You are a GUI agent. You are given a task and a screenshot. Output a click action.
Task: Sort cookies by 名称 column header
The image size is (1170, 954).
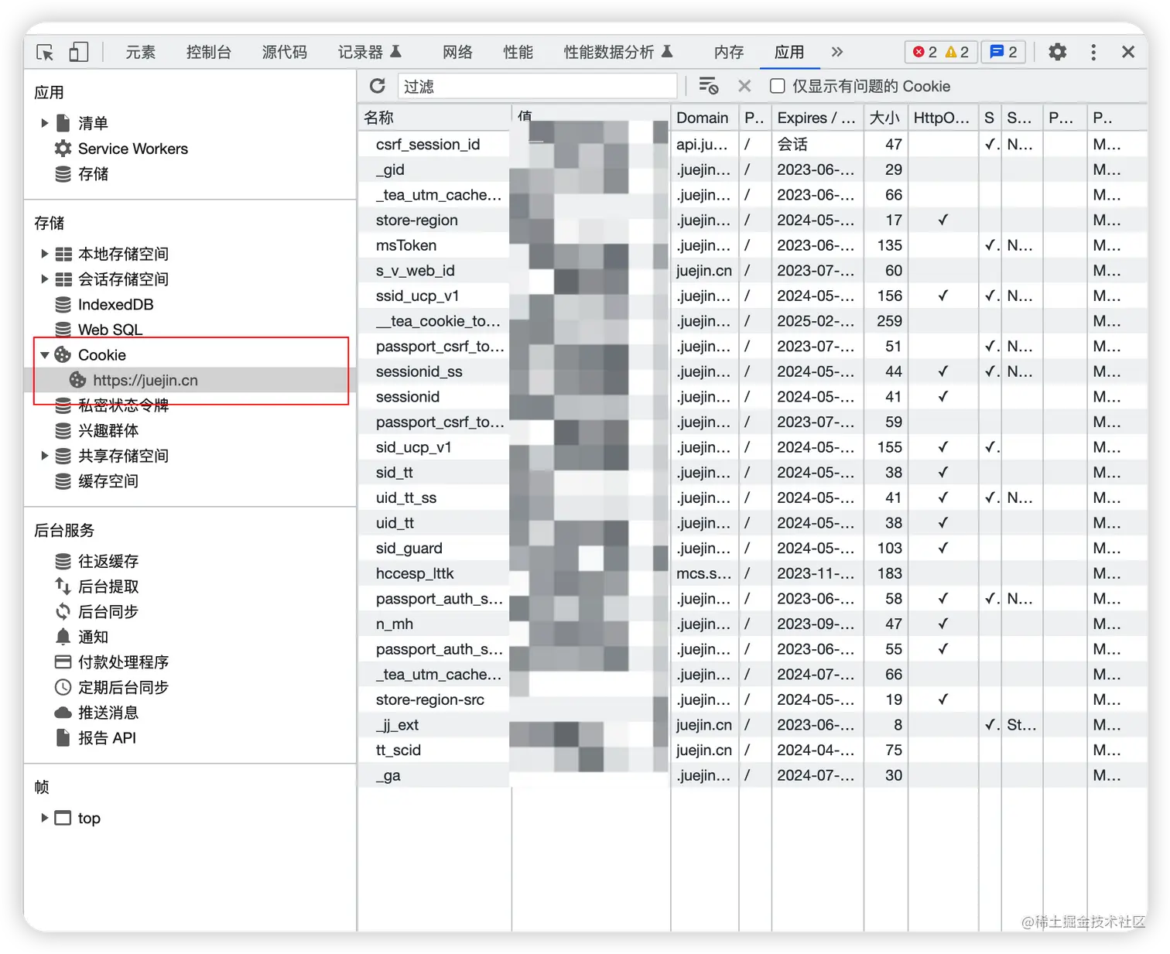[x=434, y=118]
